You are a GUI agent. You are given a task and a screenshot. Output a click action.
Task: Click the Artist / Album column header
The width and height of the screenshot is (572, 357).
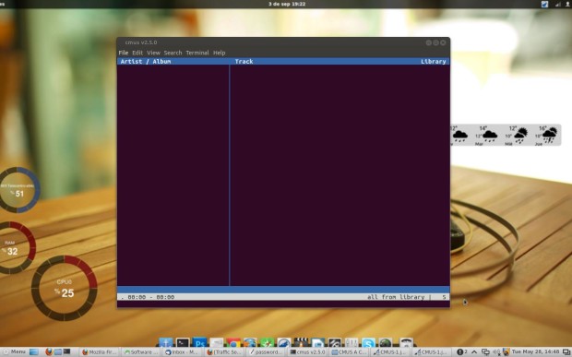tap(145, 61)
